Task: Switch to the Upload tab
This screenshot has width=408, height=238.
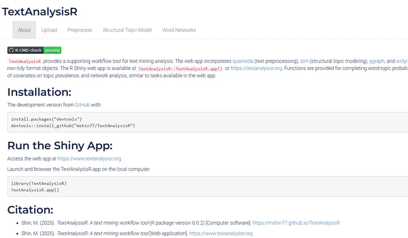Action: [49, 30]
